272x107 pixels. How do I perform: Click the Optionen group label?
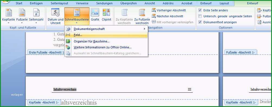click(226, 28)
